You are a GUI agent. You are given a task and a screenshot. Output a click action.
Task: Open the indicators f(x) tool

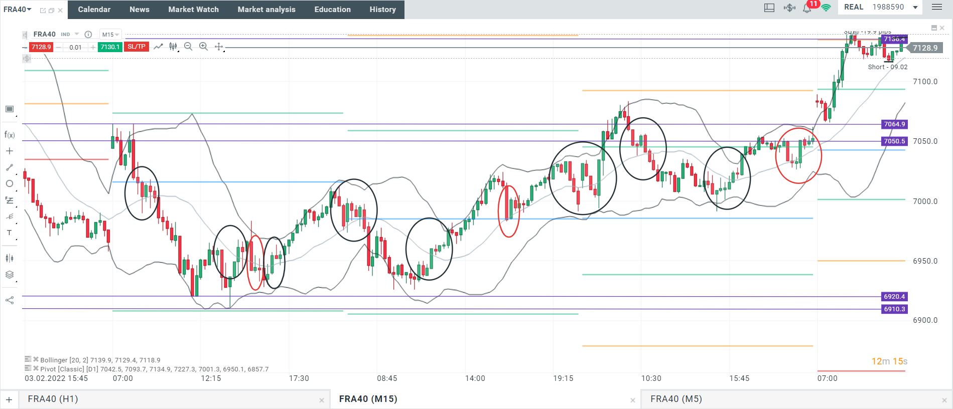(x=10, y=135)
